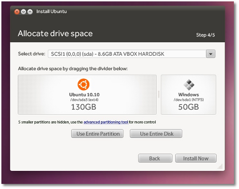Click the /dev/sda3 (ext4) device text
This screenshot has height=189, width=239.
point(84,100)
